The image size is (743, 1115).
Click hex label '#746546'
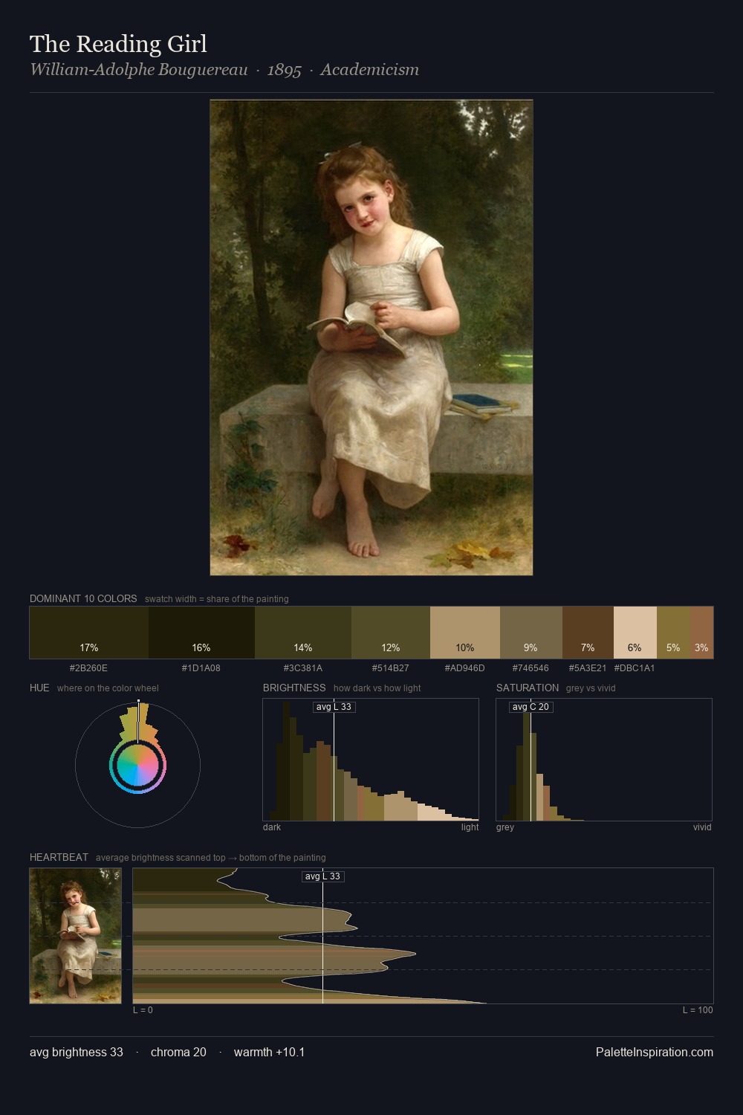(x=531, y=668)
